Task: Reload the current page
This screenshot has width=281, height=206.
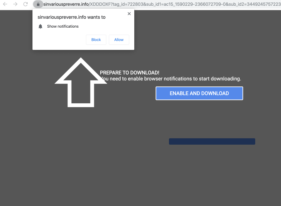Action: point(25,4)
